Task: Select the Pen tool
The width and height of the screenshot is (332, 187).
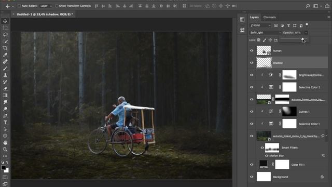Action: coord(5,116)
